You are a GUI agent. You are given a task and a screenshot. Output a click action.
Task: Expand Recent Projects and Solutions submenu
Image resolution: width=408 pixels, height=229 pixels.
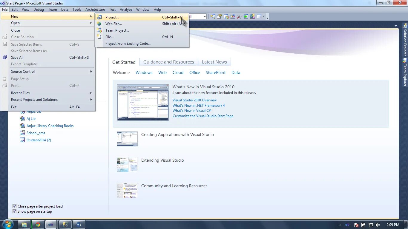(x=48, y=100)
